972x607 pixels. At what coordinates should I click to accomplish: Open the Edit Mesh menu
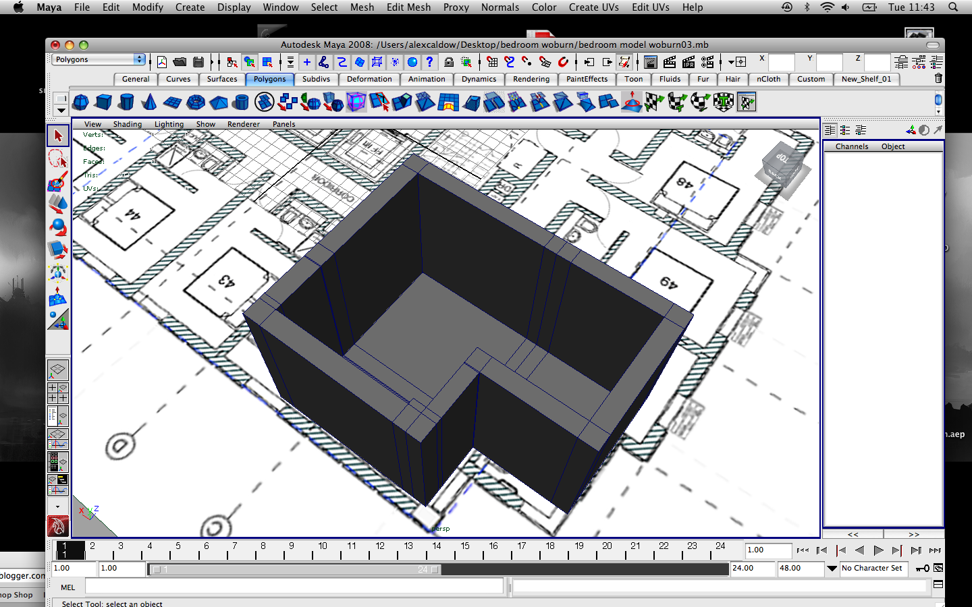tap(408, 7)
